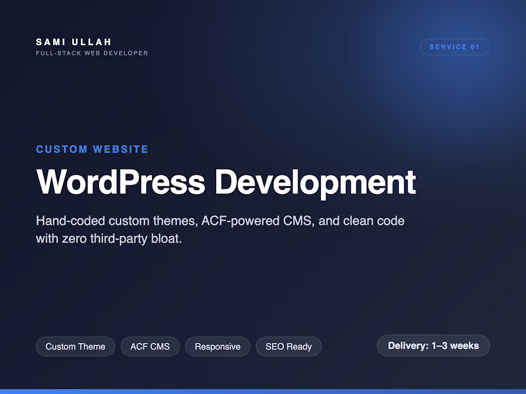Click the SEO Ready pill
Image resolution: width=526 pixels, height=394 pixels.
pos(288,346)
